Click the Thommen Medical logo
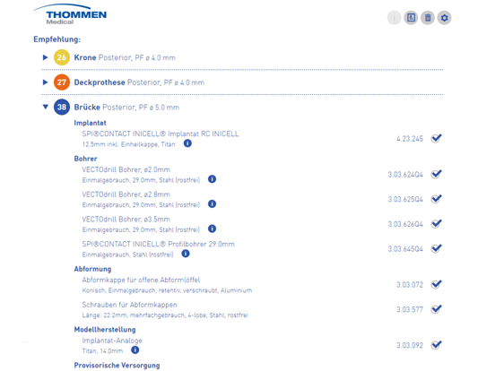Image resolution: width=495 pixels, height=371 pixels. 70,14
